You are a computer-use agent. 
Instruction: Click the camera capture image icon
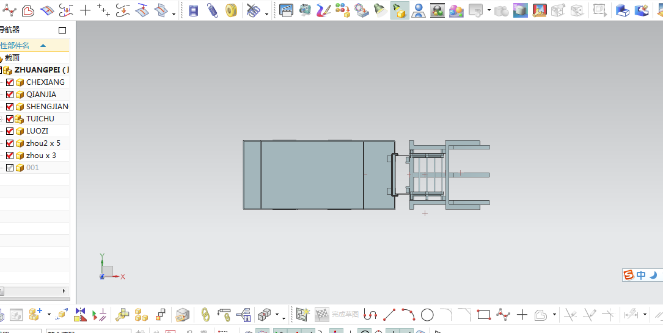(305, 10)
